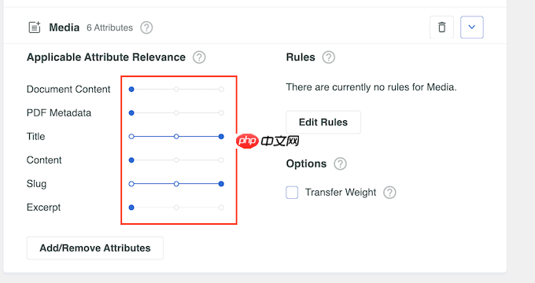The image size is (535, 283).
Task: Collapse the Media panel using the chevron
Action: (472, 28)
